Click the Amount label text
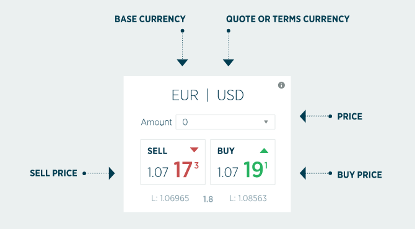415x229 pixels. coord(157,122)
